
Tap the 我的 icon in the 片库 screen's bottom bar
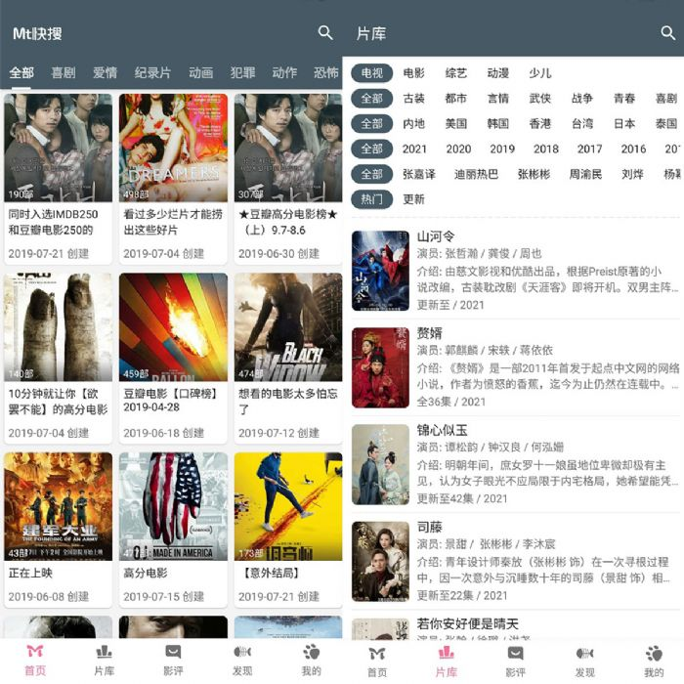[654, 660]
